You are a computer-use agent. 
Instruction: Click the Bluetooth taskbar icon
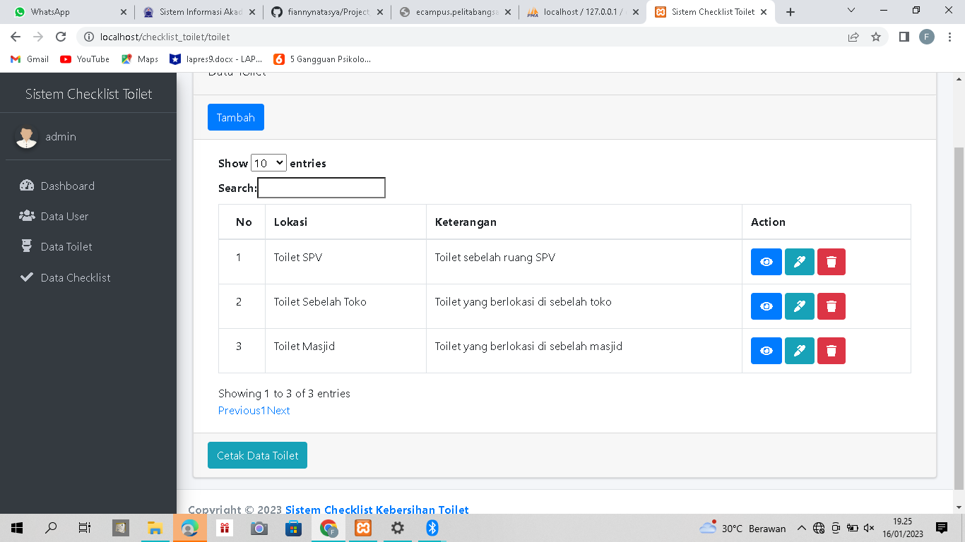click(432, 528)
